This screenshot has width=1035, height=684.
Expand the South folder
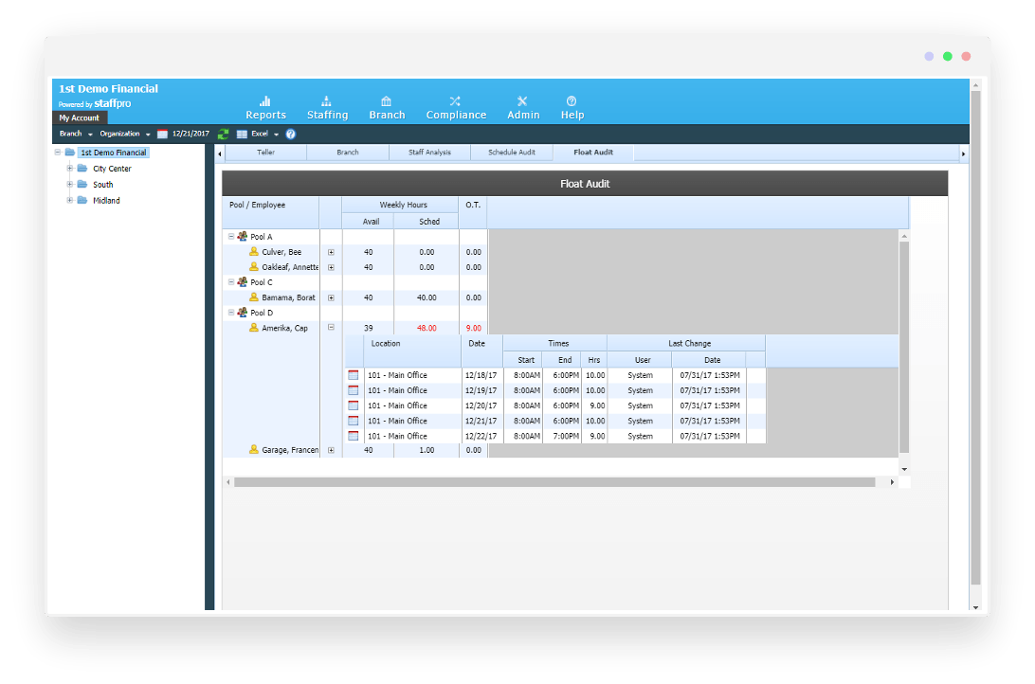[x=69, y=184]
